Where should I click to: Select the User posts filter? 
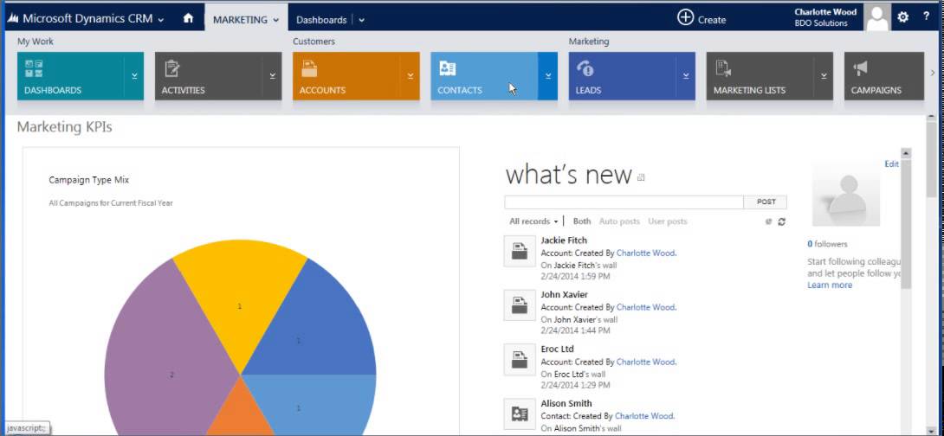(667, 221)
